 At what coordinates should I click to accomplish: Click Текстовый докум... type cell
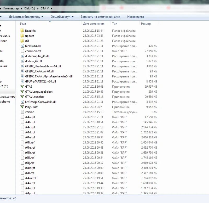click(x=125, y=112)
